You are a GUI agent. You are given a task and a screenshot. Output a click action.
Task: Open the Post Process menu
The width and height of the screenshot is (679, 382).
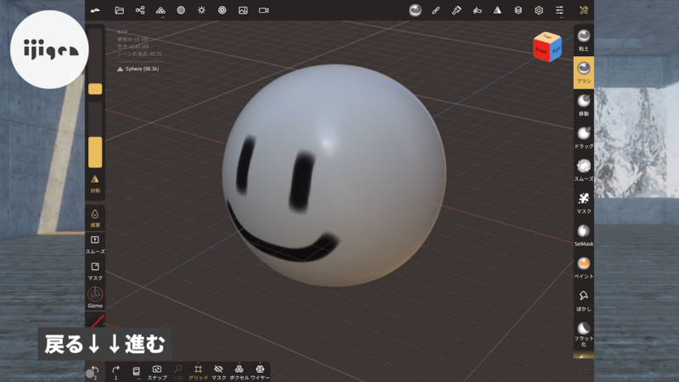click(x=222, y=10)
